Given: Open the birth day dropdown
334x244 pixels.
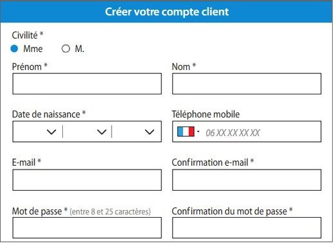Looking at the screenshot, I should point(38,132).
